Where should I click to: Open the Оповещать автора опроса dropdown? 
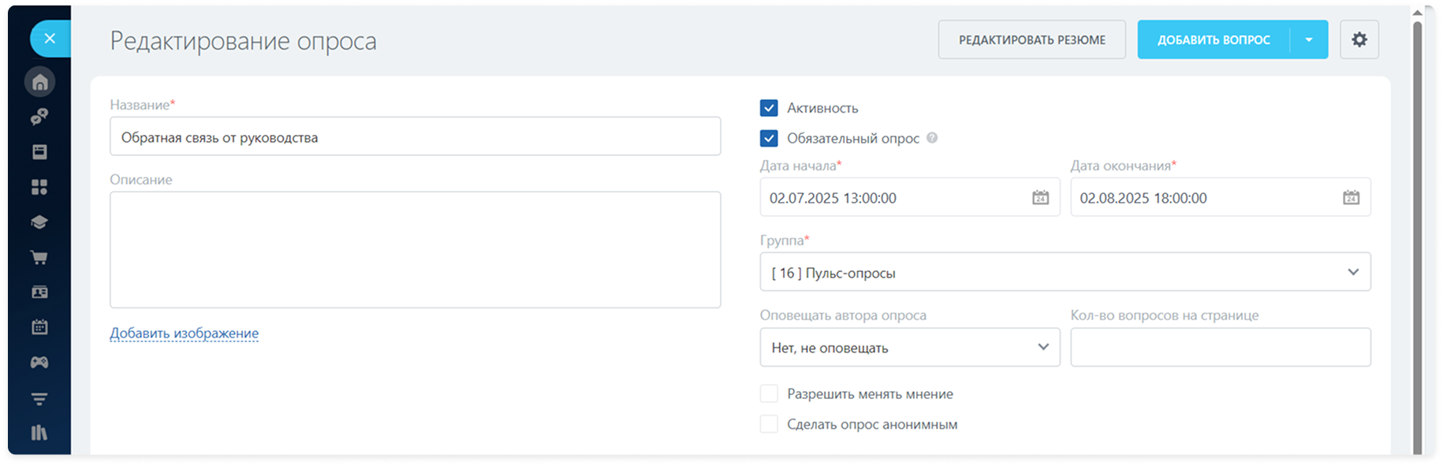pos(909,348)
